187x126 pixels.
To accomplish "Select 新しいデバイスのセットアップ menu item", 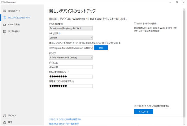I will tap(19, 18).
